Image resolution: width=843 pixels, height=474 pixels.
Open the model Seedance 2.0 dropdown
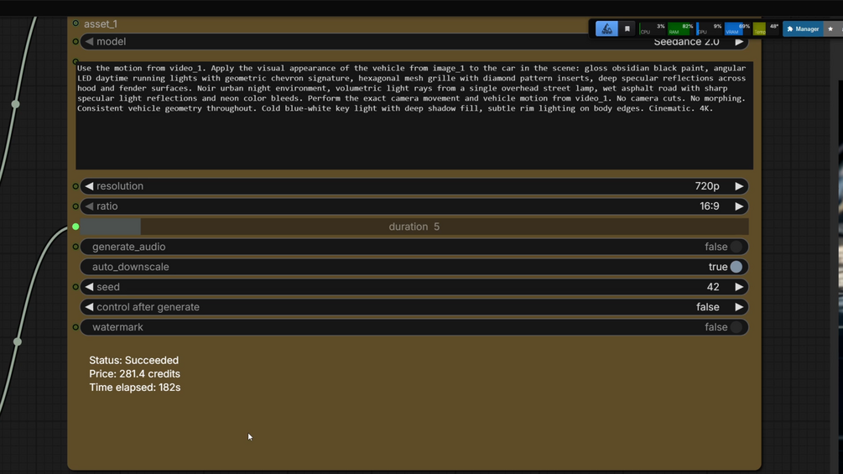pos(414,41)
